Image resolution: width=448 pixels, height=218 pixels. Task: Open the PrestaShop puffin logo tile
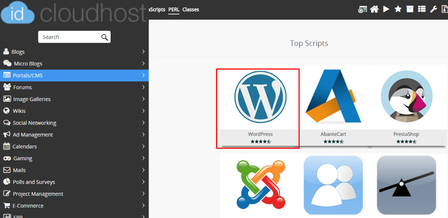coord(407,97)
